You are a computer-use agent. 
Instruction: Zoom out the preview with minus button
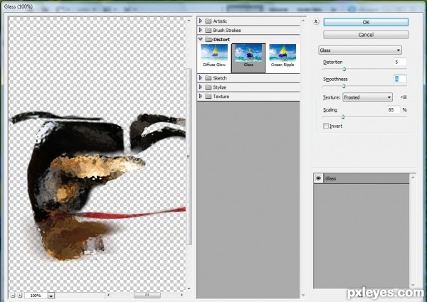13,295
